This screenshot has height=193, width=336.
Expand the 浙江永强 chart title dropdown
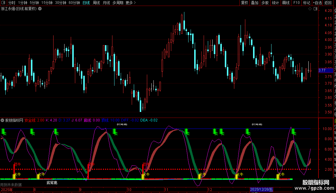[40, 9]
